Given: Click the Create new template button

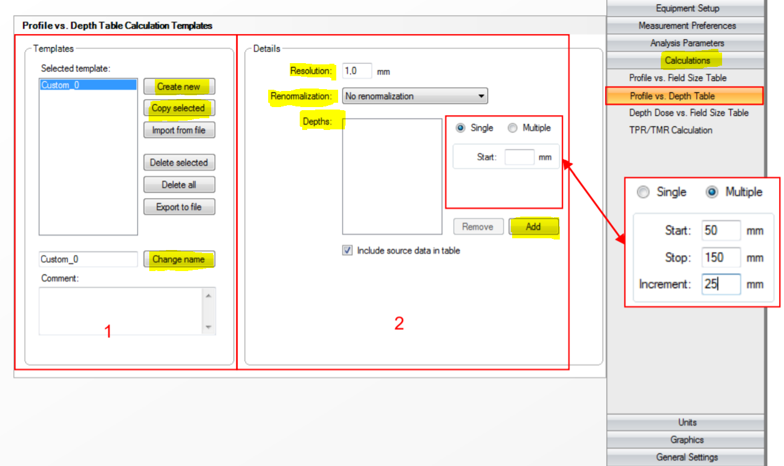Looking at the screenshot, I should [179, 86].
